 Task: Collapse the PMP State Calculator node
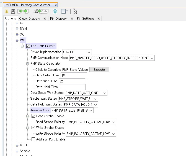(x=27, y=64)
